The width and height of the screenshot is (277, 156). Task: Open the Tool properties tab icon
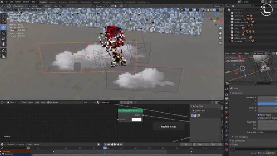(x=227, y=89)
